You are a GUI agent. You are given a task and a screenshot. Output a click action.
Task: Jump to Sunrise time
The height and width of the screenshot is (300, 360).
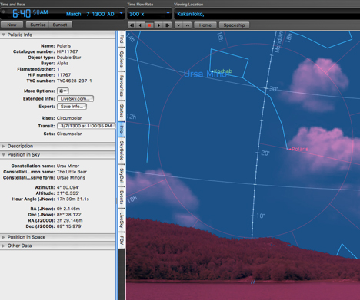coord(38,25)
